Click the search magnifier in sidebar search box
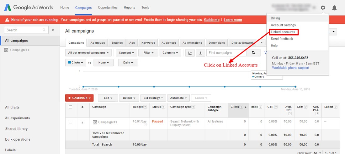345x154 pixels. click(44, 30)
